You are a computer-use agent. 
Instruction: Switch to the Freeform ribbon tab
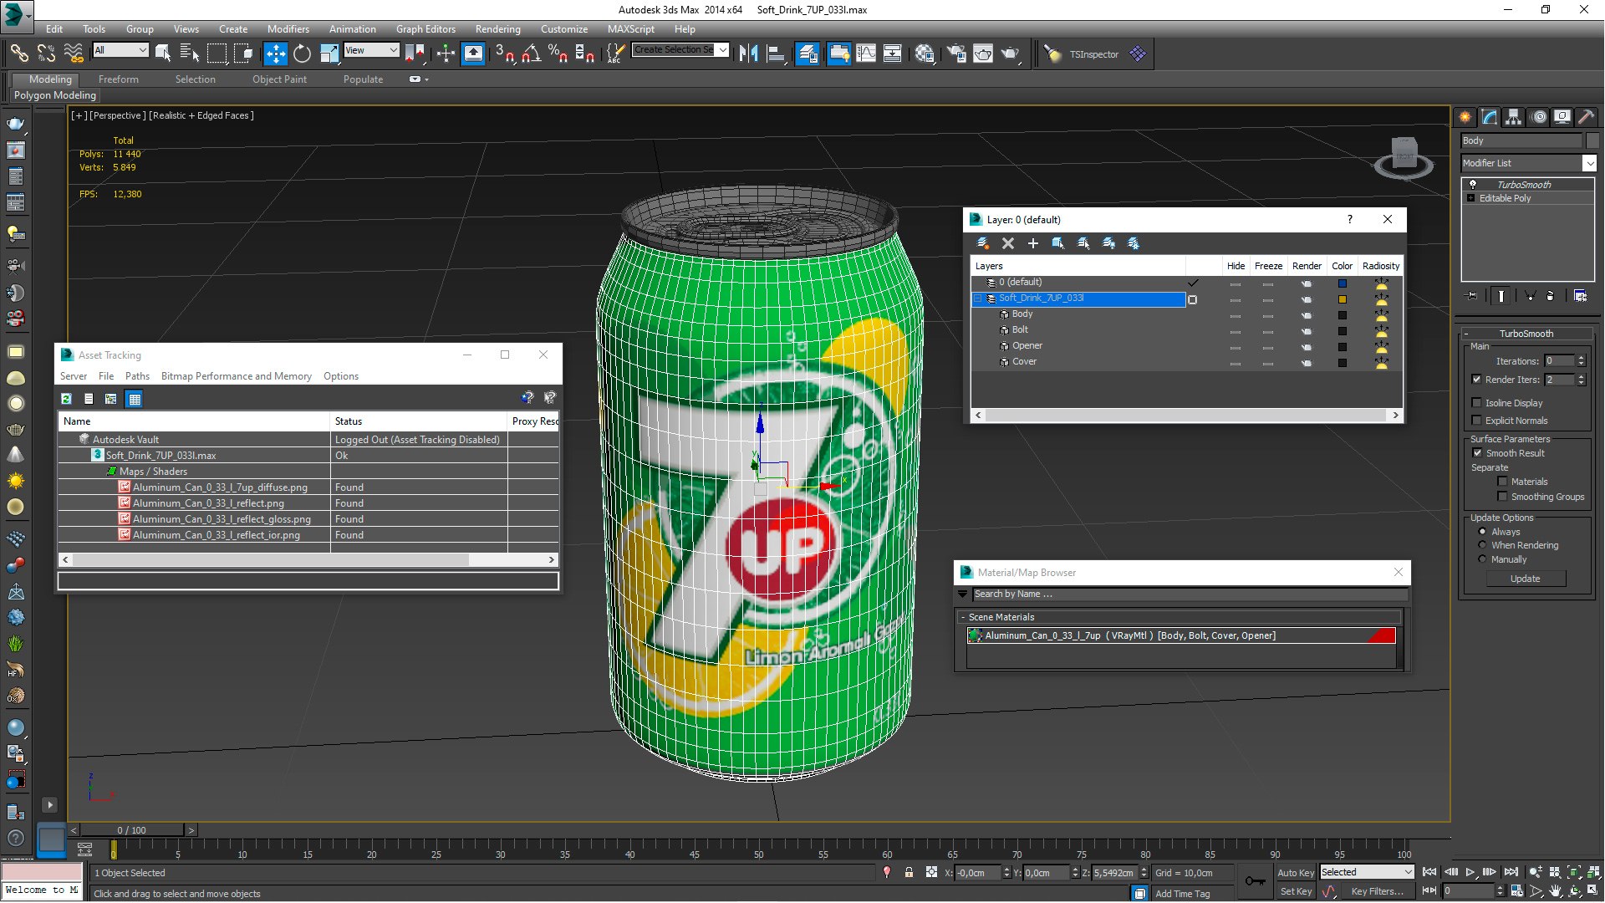119,79
